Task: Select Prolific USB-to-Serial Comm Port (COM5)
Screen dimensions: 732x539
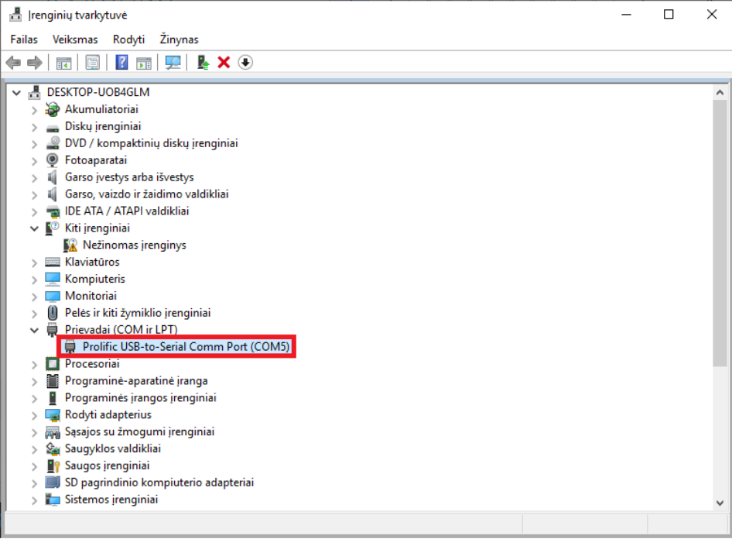Action: (x=186, y=347)
